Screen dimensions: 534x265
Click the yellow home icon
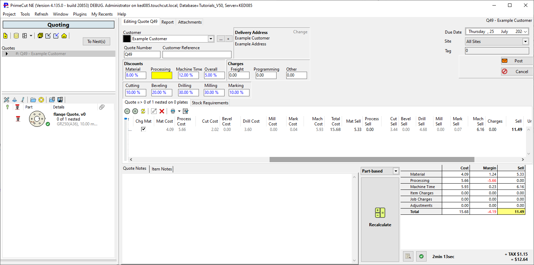point(64,36)
